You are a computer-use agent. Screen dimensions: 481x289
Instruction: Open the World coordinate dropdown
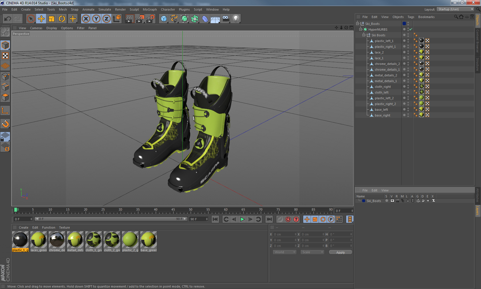[x=285, y=252]
